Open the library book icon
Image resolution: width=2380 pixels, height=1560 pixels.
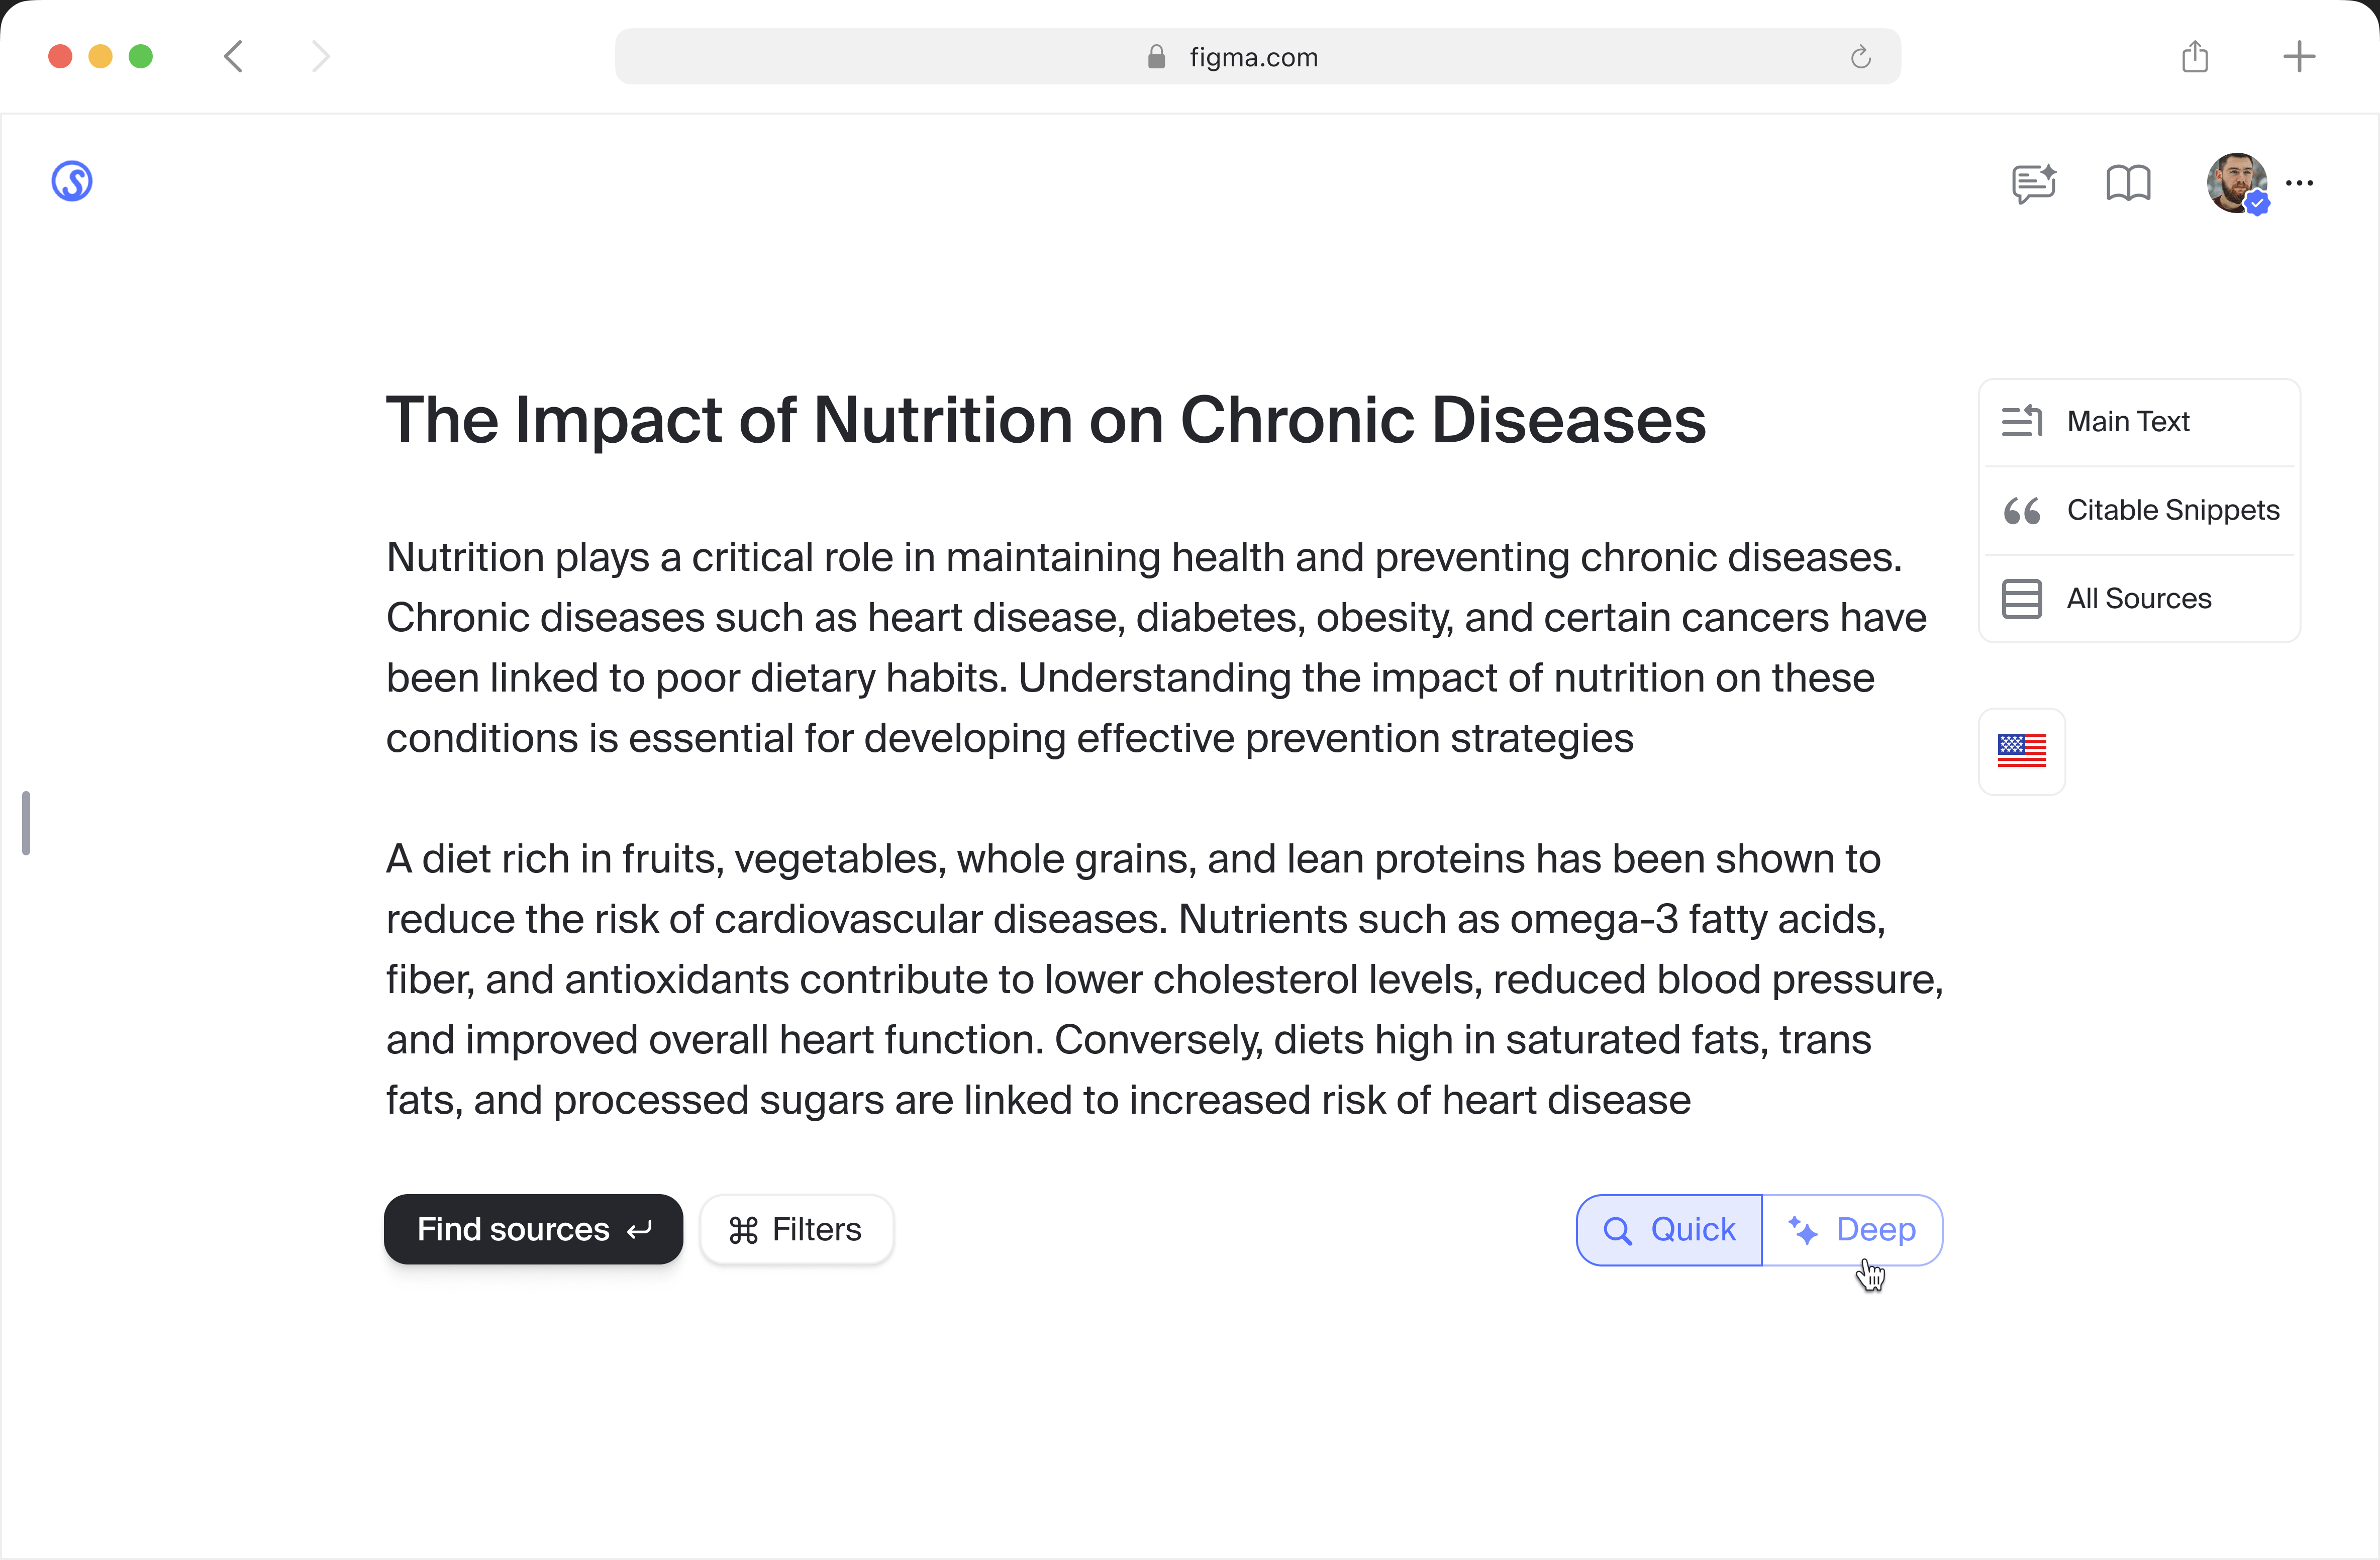(x=2128, y=183)
